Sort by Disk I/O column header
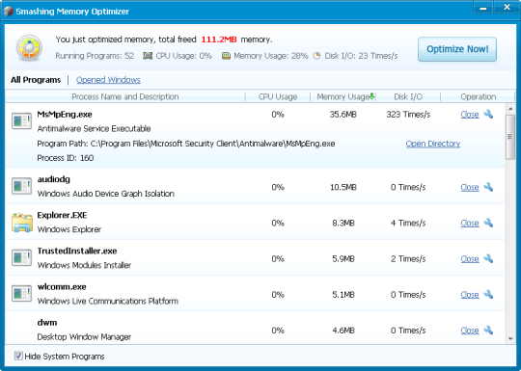 tap(408, 97)
